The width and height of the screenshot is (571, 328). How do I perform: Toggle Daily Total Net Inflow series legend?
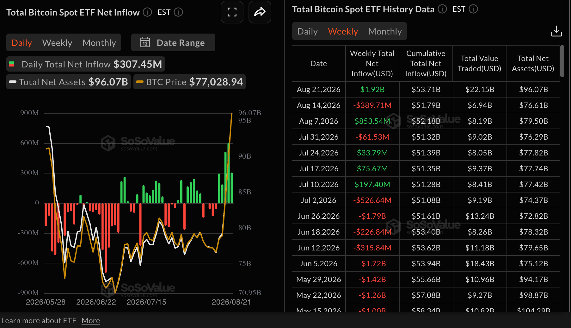(x=86, y=64)
